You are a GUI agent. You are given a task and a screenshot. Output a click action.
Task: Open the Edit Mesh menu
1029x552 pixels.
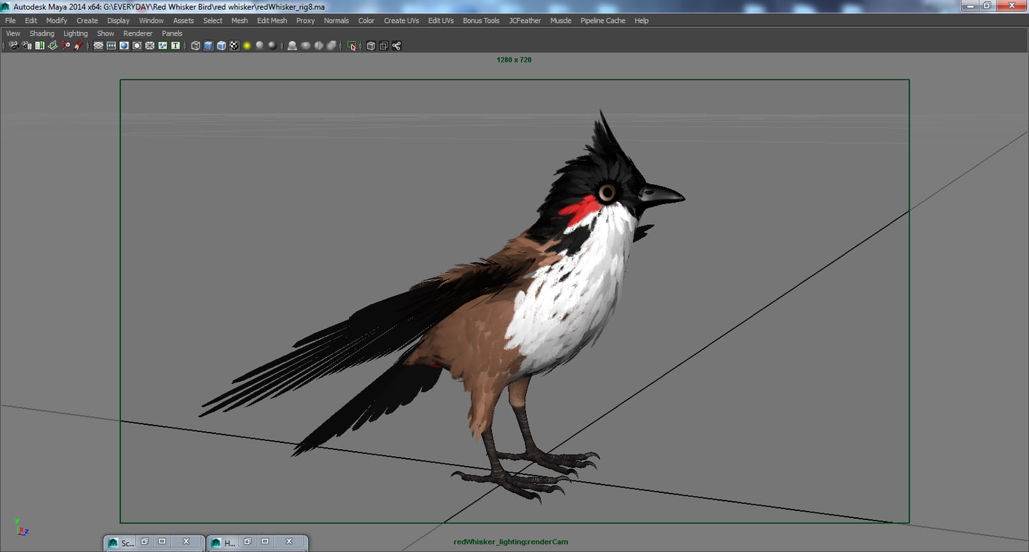click(272, 21)
